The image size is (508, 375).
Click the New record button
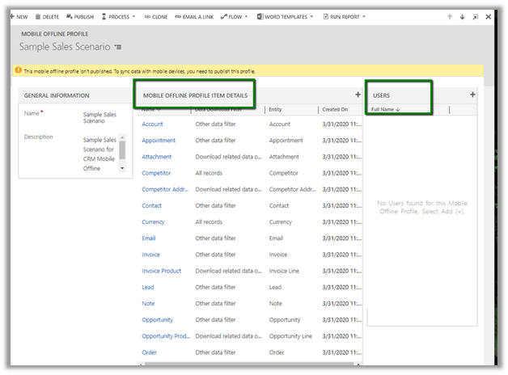pos(18,16)
